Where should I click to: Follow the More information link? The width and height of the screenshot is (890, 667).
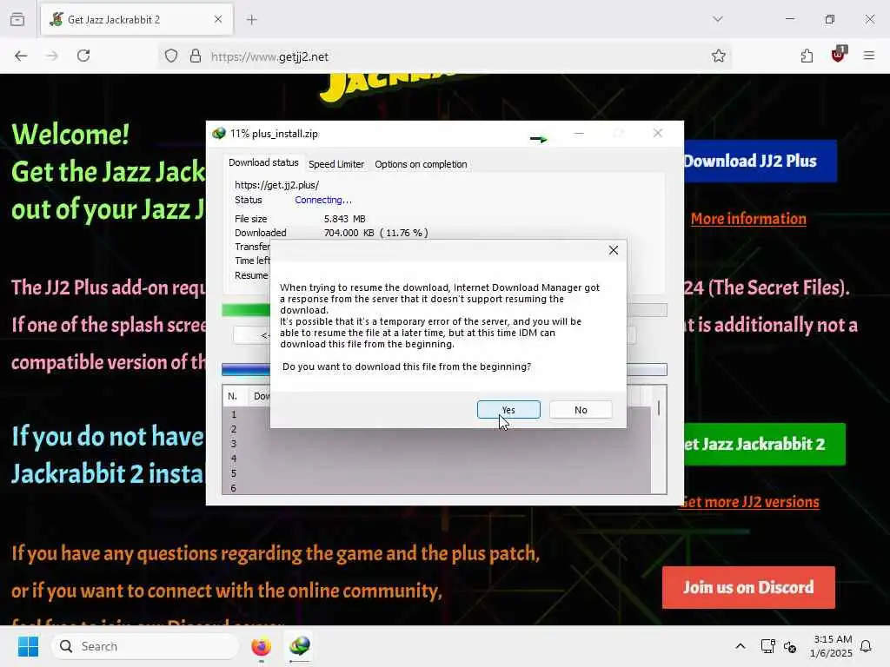tap(748, 219)
